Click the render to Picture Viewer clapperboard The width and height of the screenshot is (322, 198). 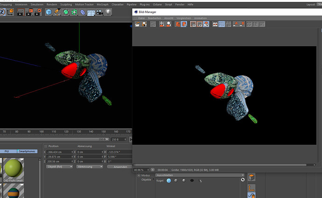29,12
